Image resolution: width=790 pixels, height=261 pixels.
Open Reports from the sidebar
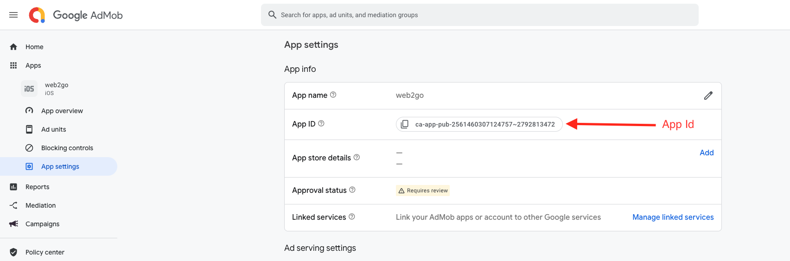tap(37, 187)
